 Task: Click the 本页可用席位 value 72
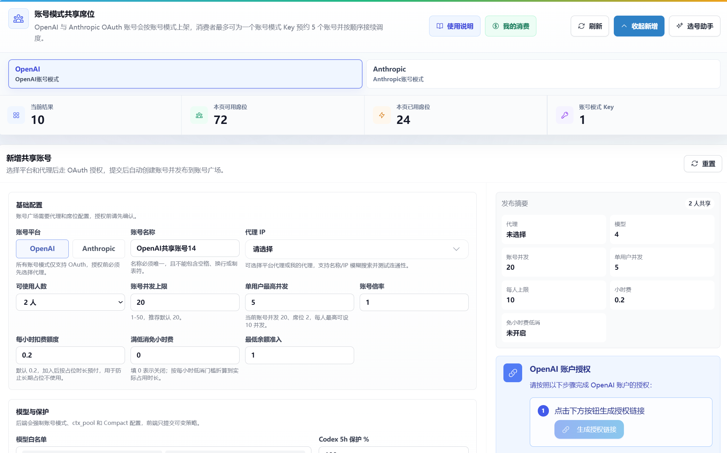[220, 120]
